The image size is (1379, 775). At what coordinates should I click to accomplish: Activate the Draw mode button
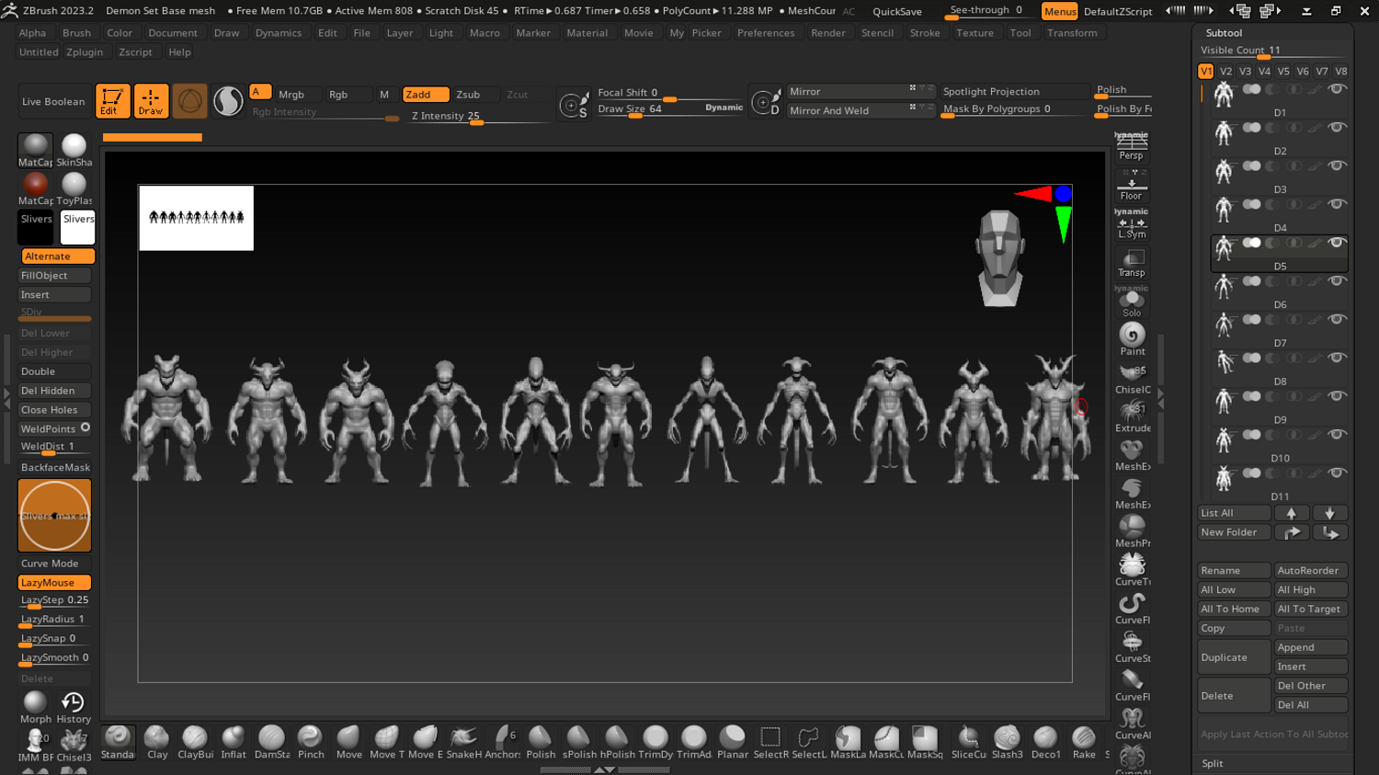(x=151, y=101)
